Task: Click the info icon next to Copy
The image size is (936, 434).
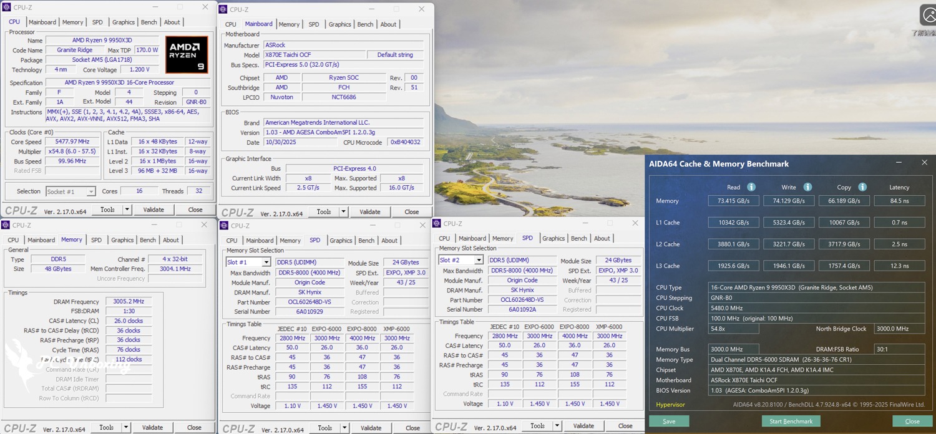Action: (862, 187)
